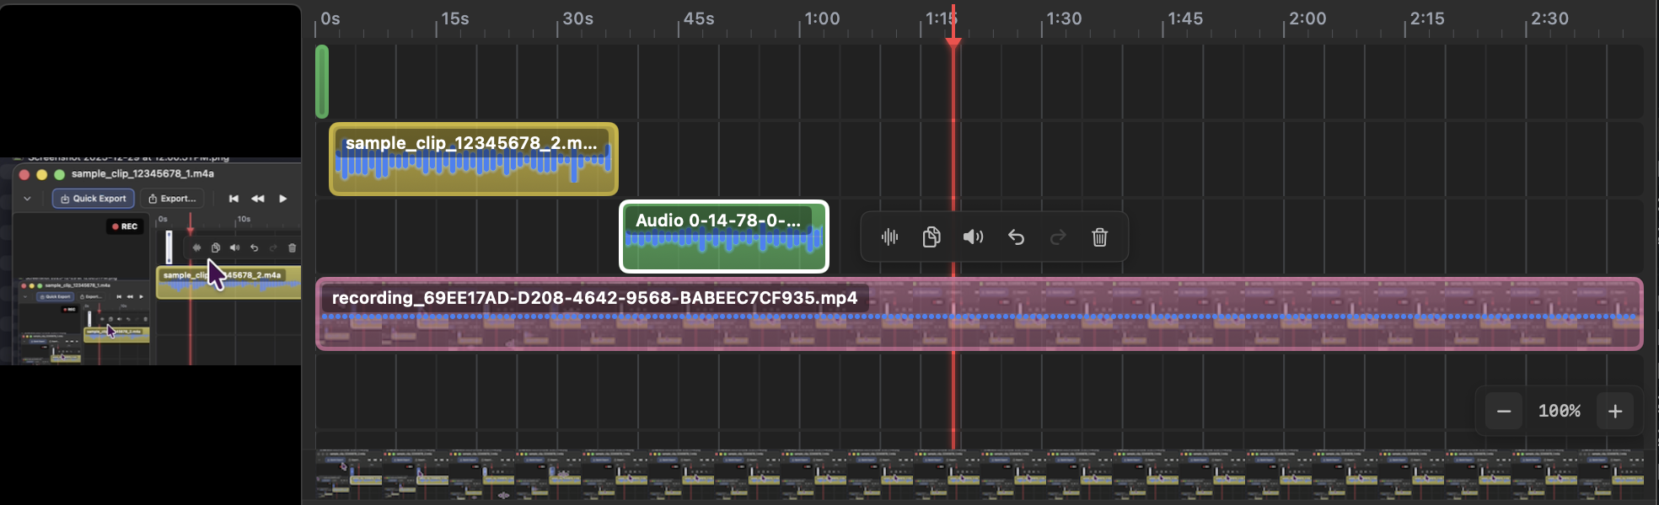This screenshot has width=1659, height=505.
Task: Jump to the 0s ruler mark
Action: coord(330,19)
